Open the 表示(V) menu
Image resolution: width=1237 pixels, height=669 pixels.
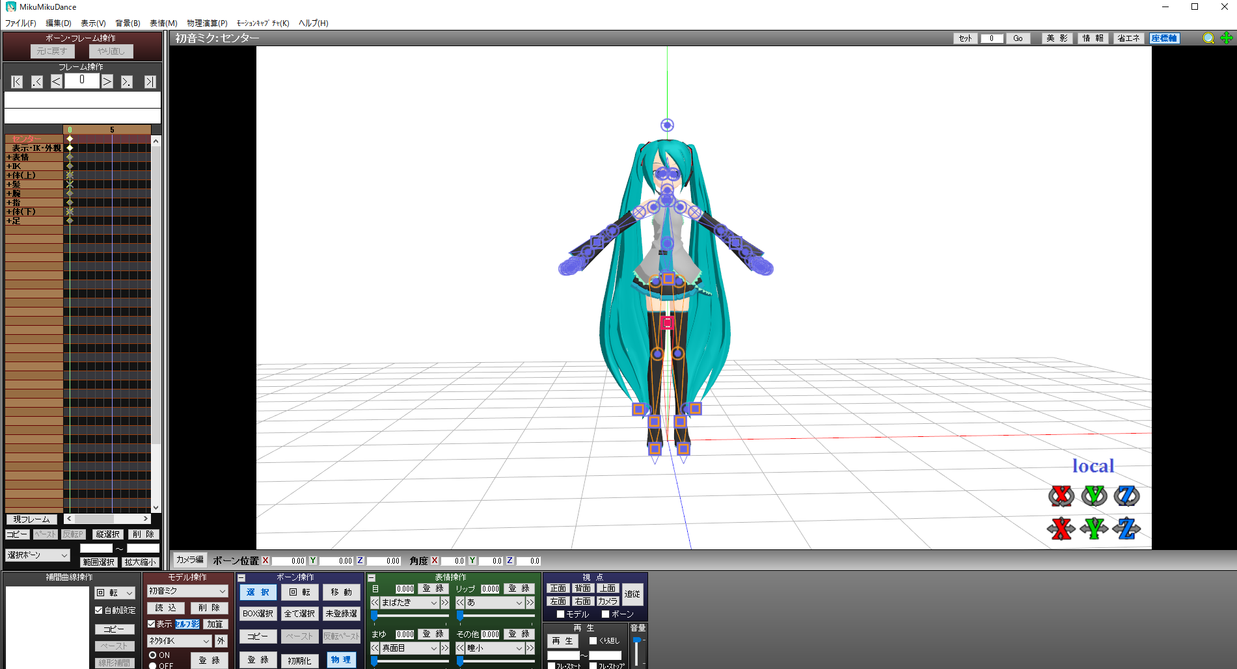point(93,23)
